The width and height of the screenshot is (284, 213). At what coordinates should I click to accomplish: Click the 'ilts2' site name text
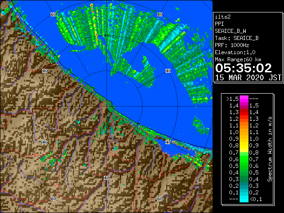coord(223,17)
